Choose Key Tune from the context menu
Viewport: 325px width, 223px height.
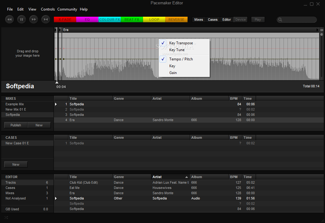tap(184, 50)
